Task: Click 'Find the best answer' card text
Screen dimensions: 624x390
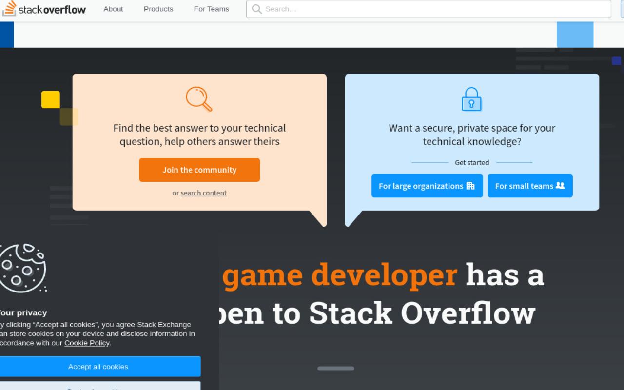Action: 199,135
